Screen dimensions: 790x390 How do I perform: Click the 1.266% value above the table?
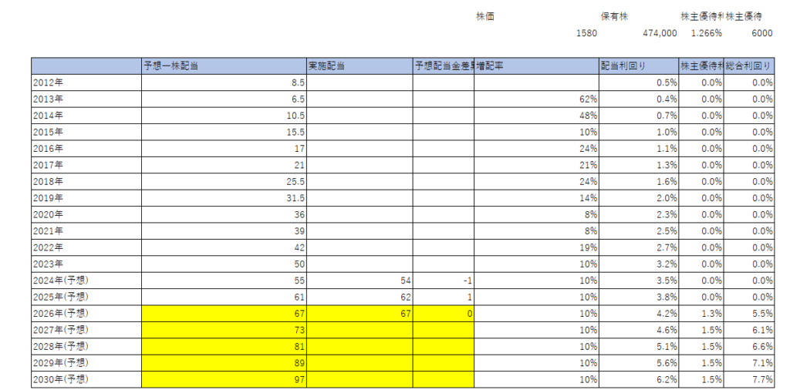pyautogui.click(x=706, y=33)
